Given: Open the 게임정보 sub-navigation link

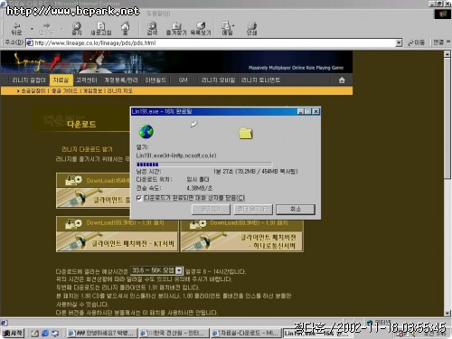Looking at the screenshot, I should click(92, 90).
